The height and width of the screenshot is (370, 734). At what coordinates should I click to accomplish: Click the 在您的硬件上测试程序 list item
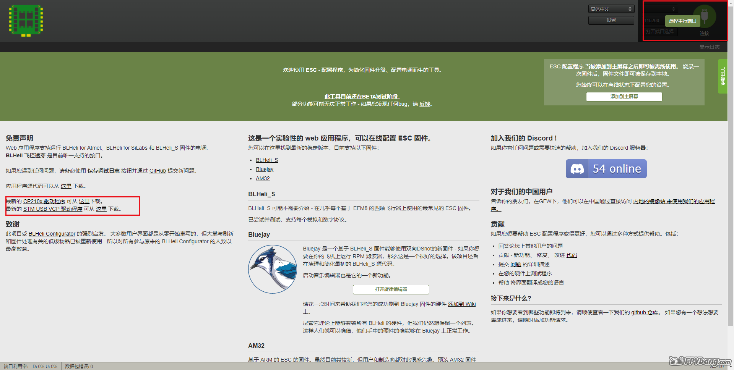(525, 273)
